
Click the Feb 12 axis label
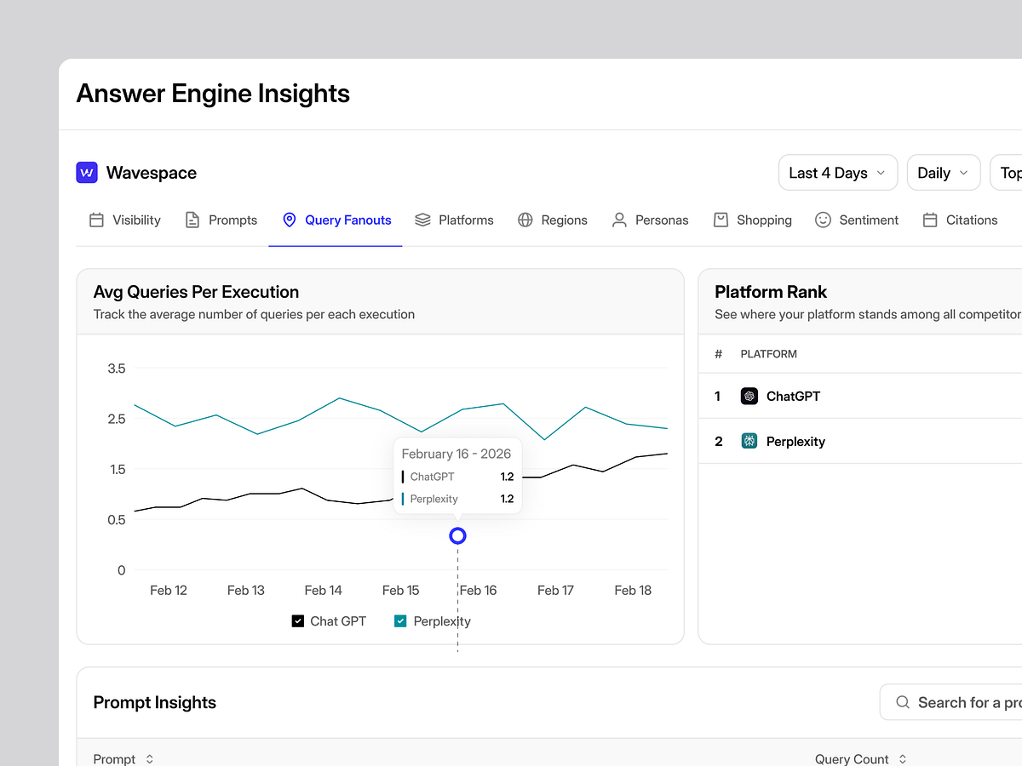(169, 590)
